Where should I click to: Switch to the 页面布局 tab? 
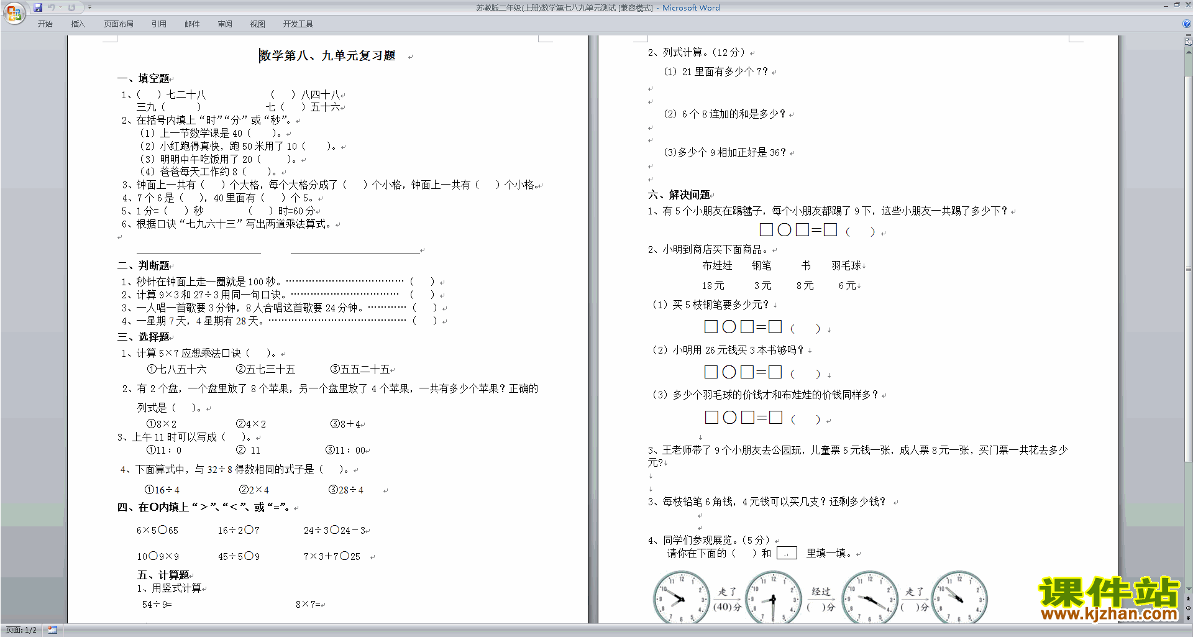[119, 24]
